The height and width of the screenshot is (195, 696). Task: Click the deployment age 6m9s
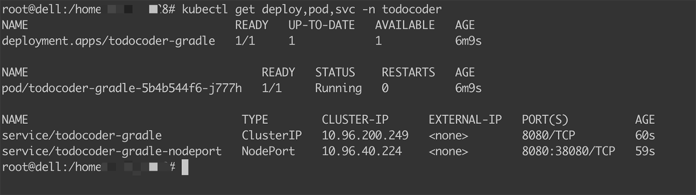click(x=469, y=41)
